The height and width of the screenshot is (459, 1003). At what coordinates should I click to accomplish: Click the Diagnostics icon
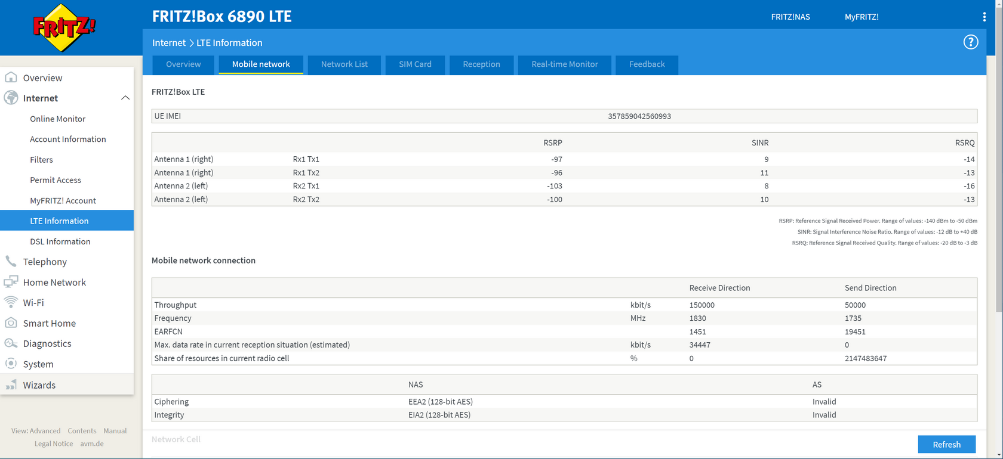tap(11, 343)
